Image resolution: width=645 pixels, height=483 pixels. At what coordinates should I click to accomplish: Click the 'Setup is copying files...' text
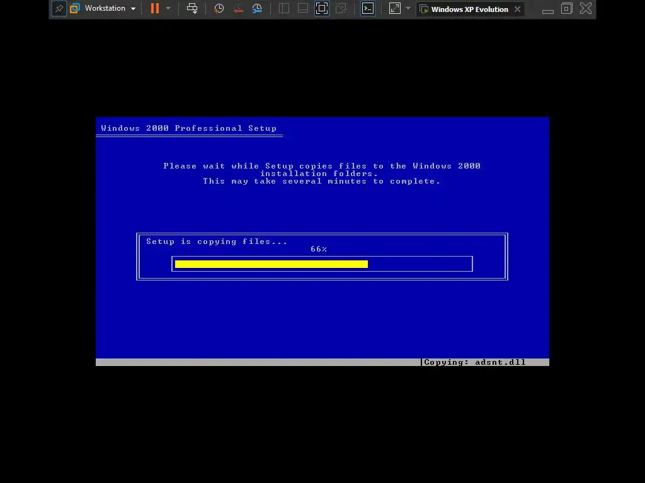pyautogui.click(x=217, y=241)
